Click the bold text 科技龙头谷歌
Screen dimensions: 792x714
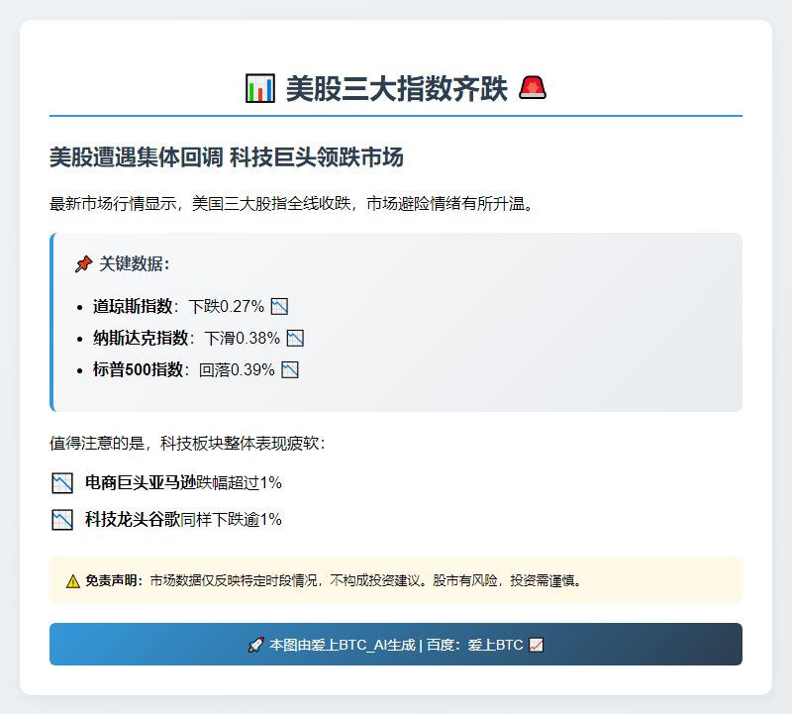(133, 519)
